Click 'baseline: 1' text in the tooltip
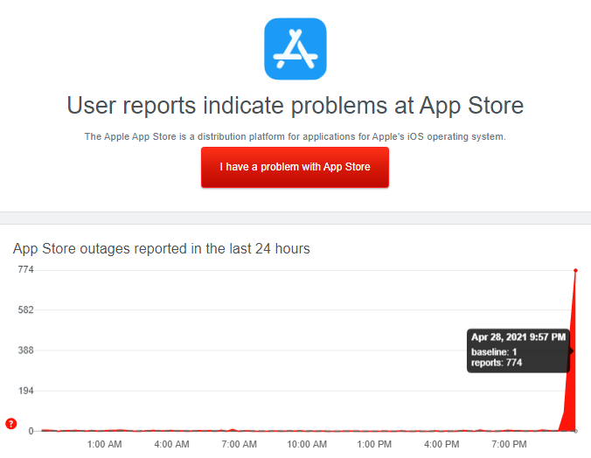The width and height of the screenshot is (591, 458). coord(494,352)
